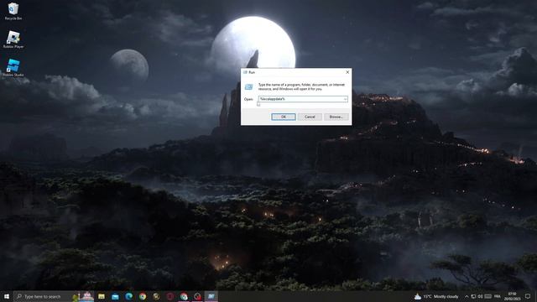Open the volume tray icon
537x302 pixels.
click(480, 296)
